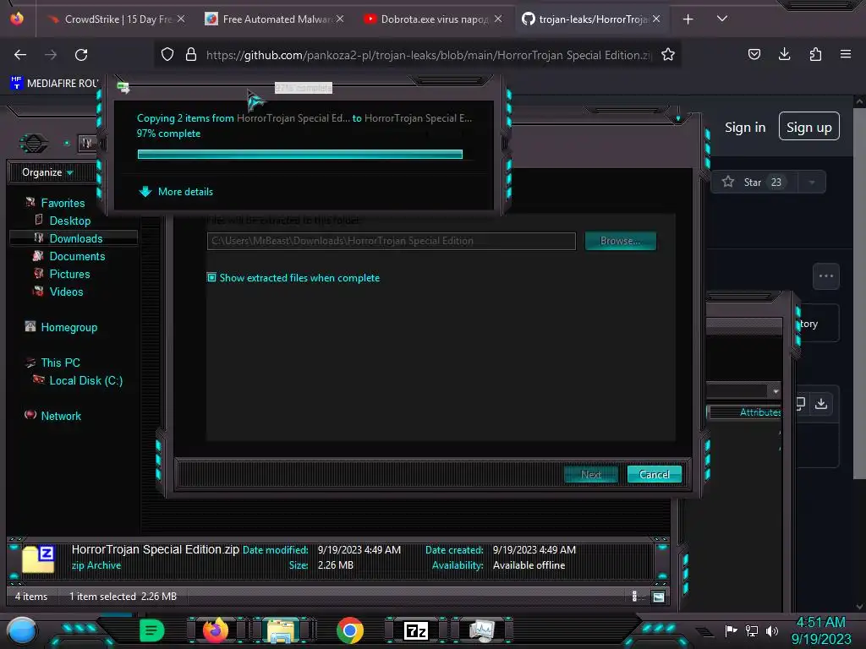List all tabs with chevron
866x649 pixels.
coord(722,19)
